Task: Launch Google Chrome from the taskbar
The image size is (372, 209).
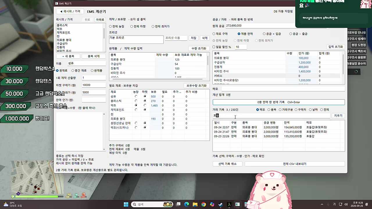Action: tap(203, 204)
